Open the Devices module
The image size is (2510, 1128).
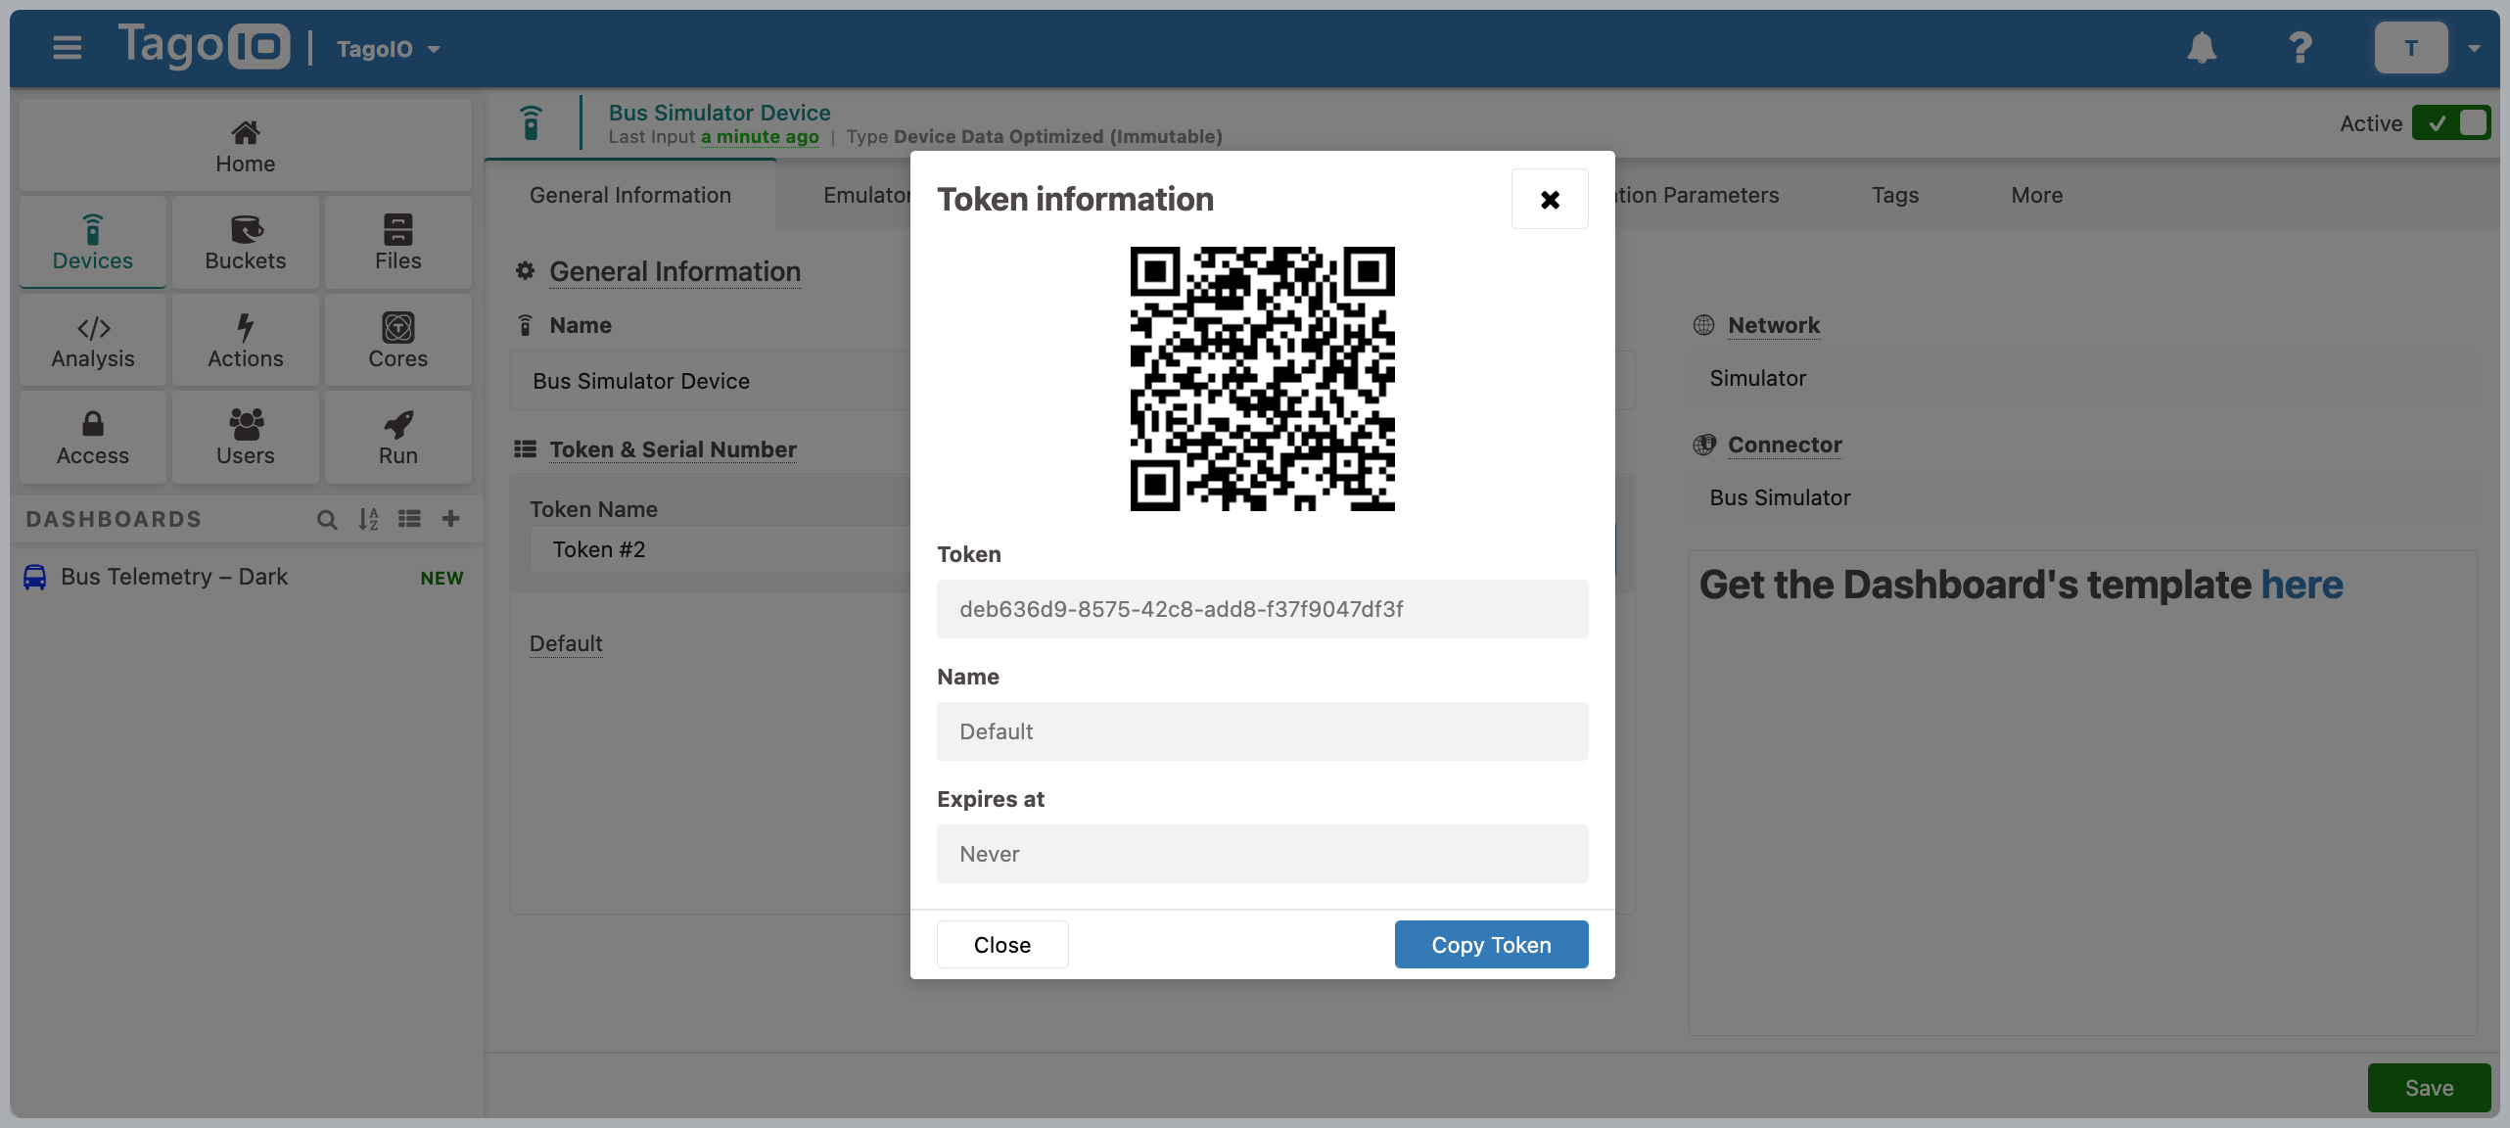(x=92, y=242)
